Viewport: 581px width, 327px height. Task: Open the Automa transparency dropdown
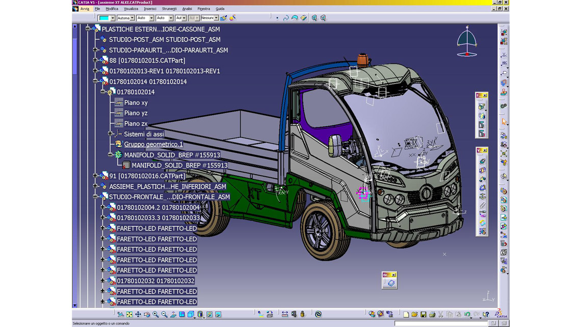[132, 18]
